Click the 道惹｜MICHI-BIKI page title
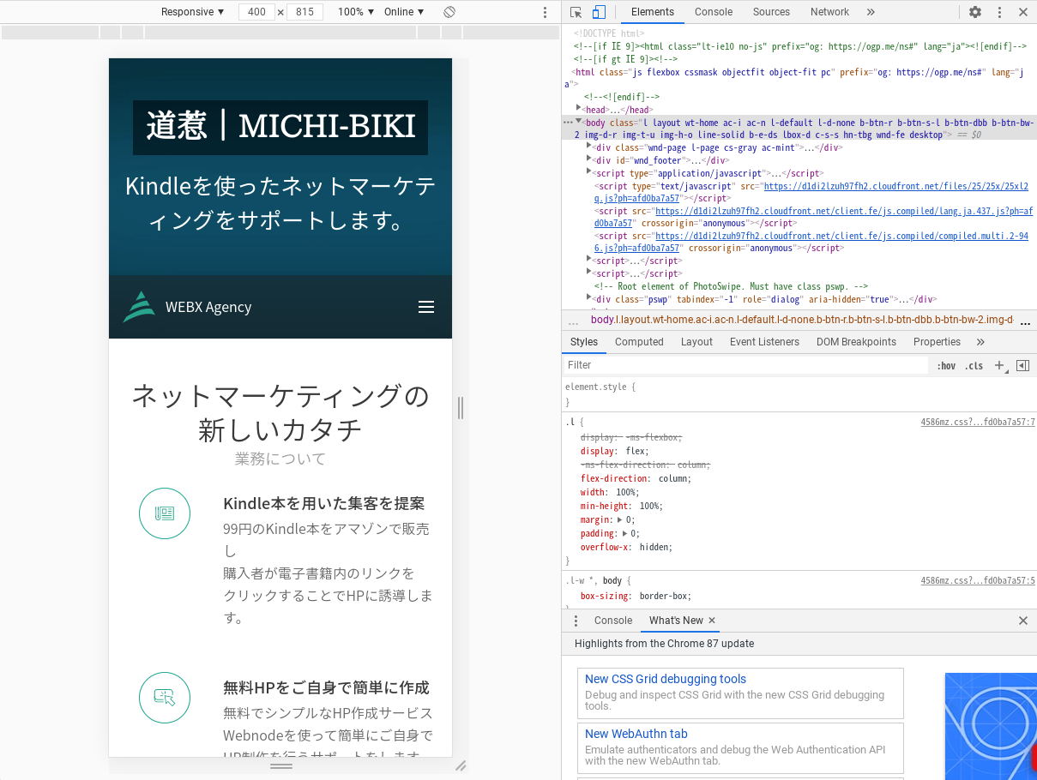Image resolution: width=1037 pixels, height=780 pixels. click(x=280, y=126)
